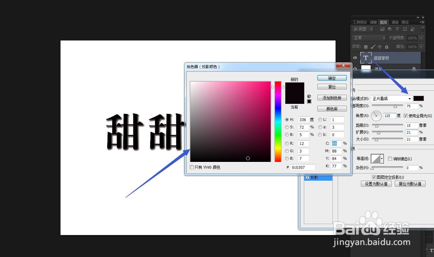This screenshot has height=257, width=434.
Task: Click the small web-safe black swatch
Action: 309,101
